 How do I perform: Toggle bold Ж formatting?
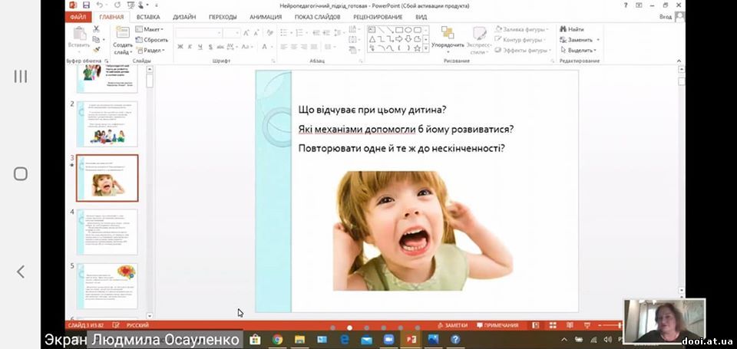click(x=180, y=46)
